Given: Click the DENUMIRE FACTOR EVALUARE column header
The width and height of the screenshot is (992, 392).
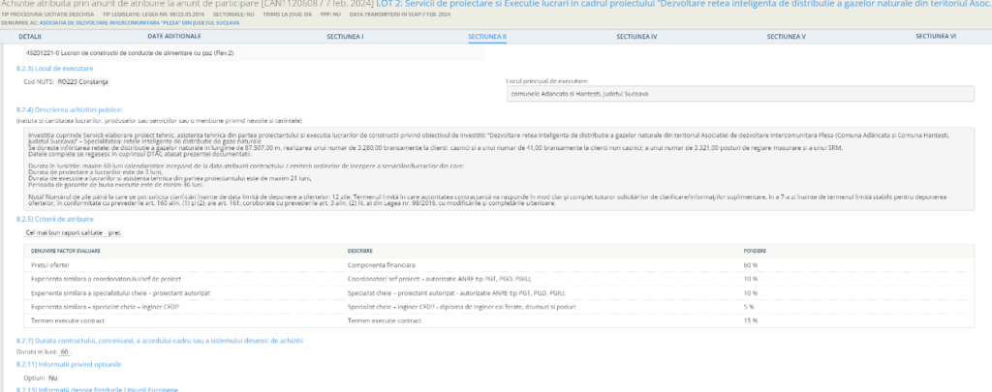Looking at the screenshot, I should click(x=66, y=251).
